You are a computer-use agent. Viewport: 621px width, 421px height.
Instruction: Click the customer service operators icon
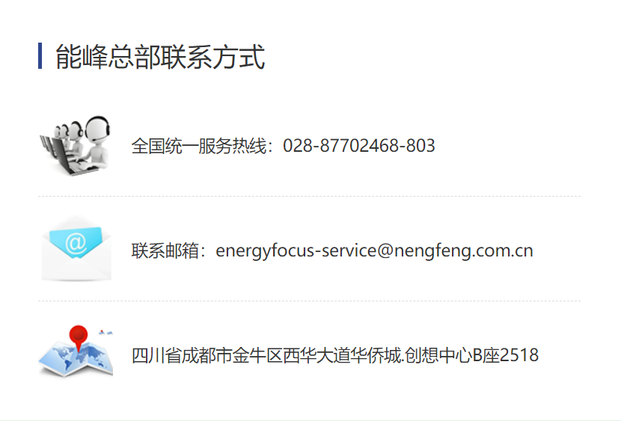76,146
